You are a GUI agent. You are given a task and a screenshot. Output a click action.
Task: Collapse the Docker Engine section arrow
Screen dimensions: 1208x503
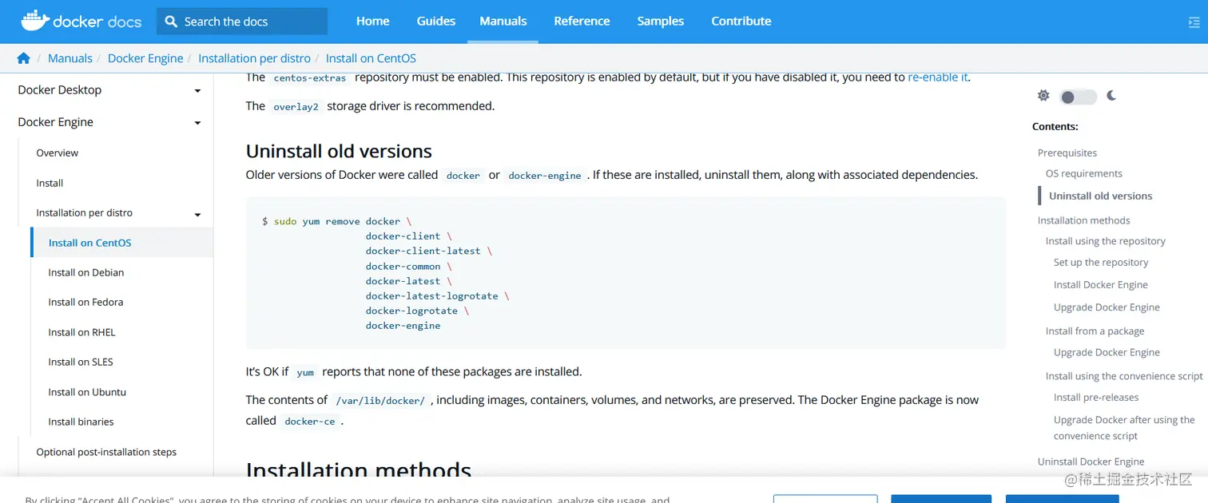click(x=197, y=123)
